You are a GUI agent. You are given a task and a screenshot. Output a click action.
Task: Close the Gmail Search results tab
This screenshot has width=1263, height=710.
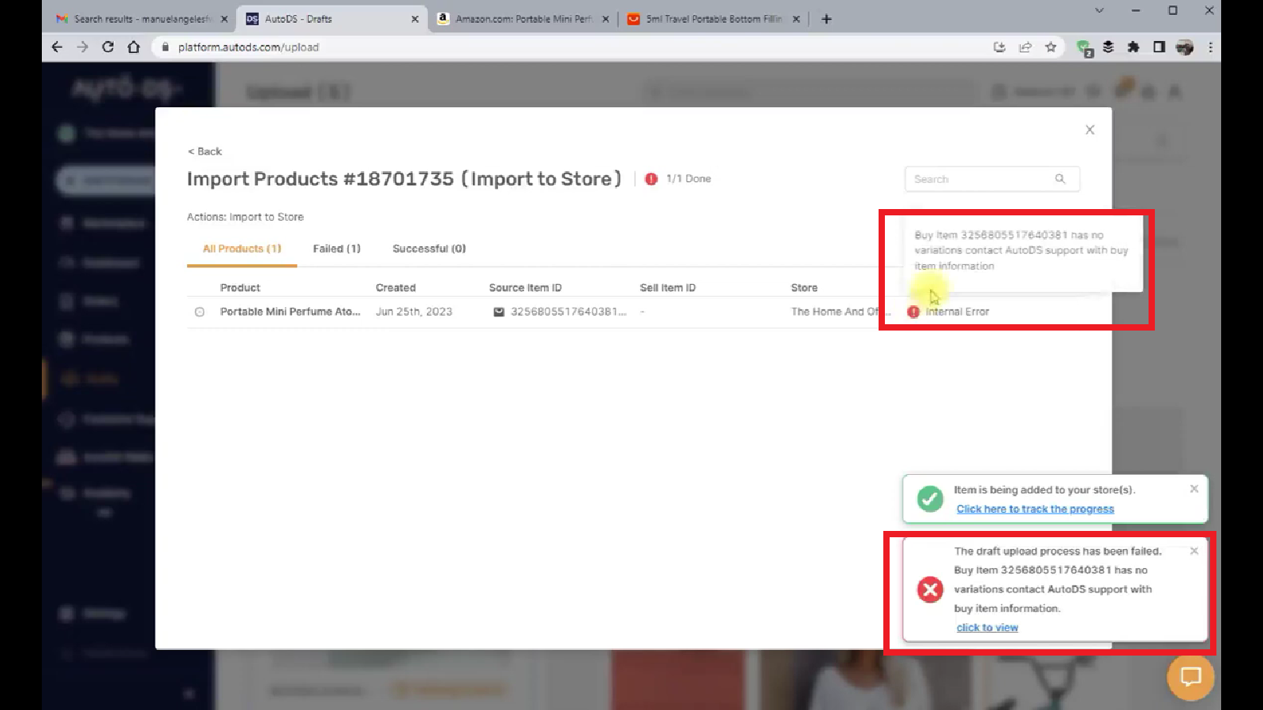pos(224,19)
